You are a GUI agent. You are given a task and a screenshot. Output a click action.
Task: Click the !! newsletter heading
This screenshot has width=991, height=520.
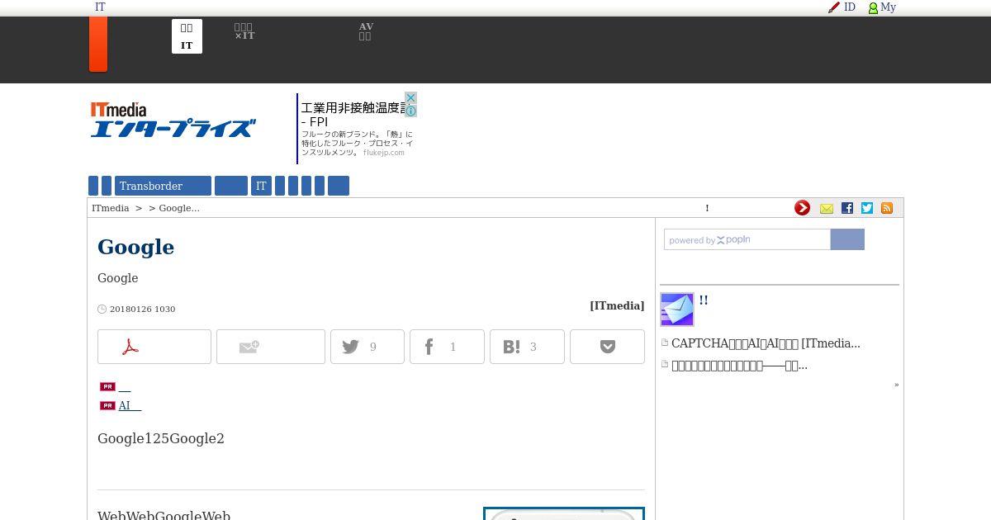coord(704,300)
